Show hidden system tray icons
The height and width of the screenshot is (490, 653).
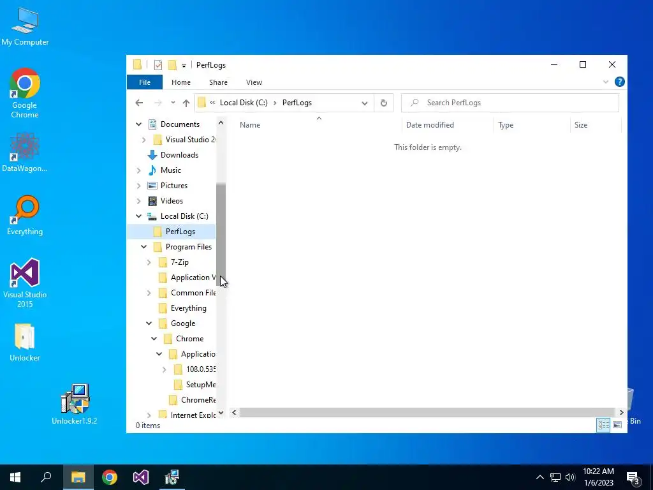click(539, 477)
